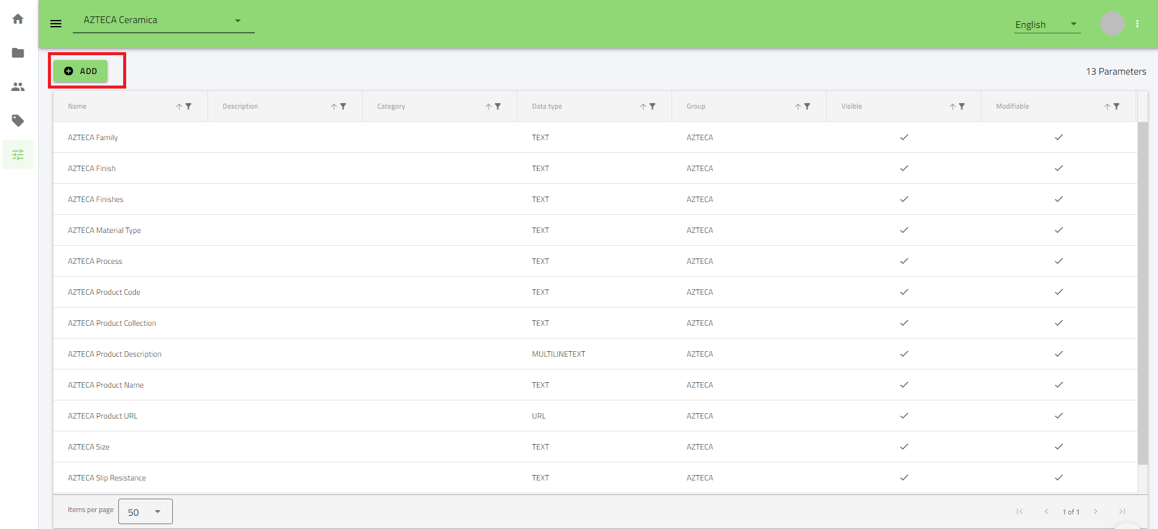
Task: Open the tag icon in sidebar
Action: coord(18,121)
